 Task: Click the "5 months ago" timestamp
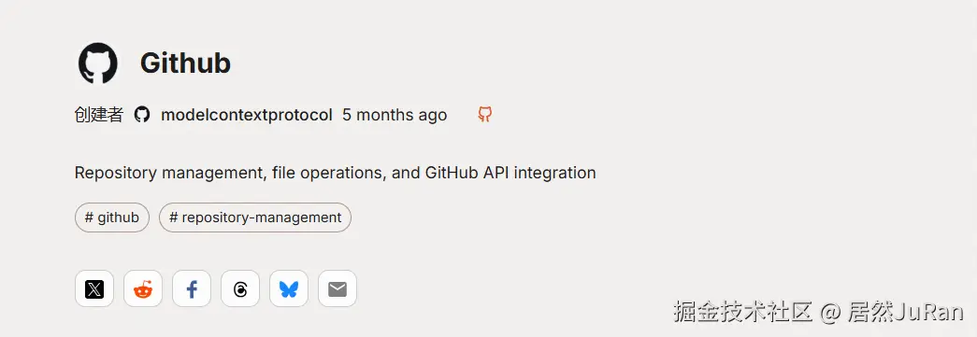coord(395,115)
